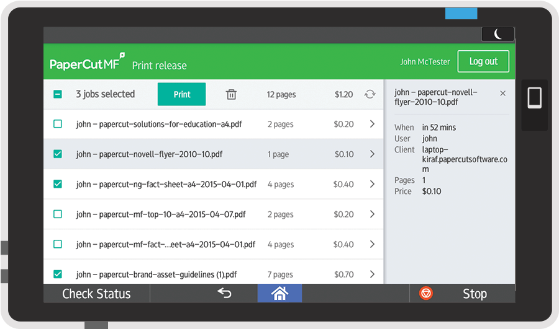This screenshot has width=559, height=329.
Task: Tap the Stop label button
Action: [x=475, y=294]
